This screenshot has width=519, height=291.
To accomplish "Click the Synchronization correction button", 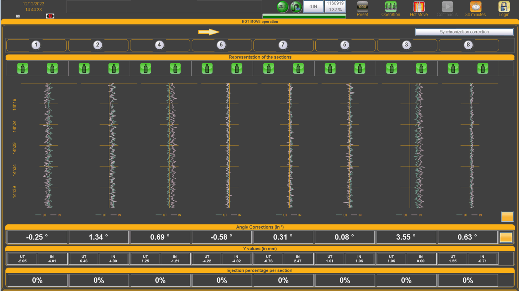I will tap(464, 32).
